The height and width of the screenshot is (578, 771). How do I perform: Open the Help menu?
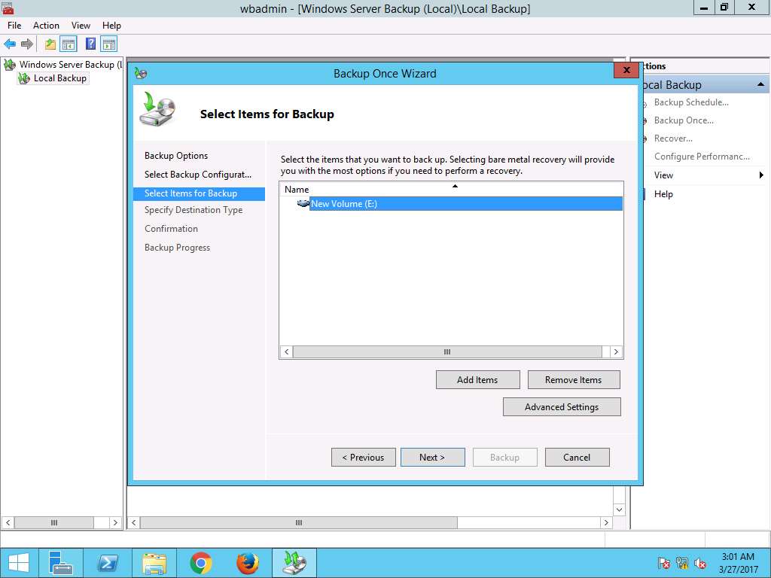click(111, 26)
